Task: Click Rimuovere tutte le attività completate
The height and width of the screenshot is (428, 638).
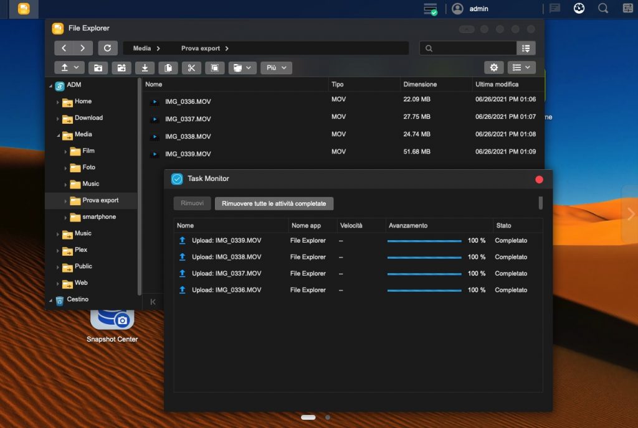Action: 274,203
